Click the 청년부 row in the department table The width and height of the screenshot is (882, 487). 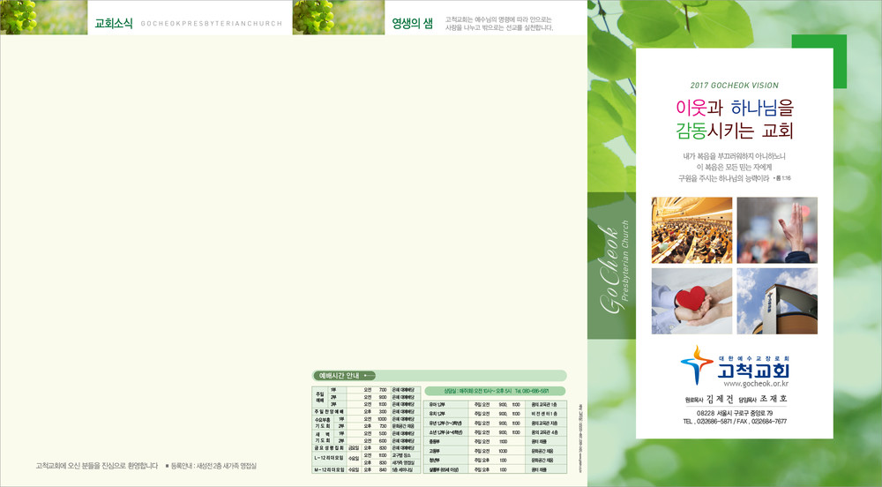click(494, 460)
